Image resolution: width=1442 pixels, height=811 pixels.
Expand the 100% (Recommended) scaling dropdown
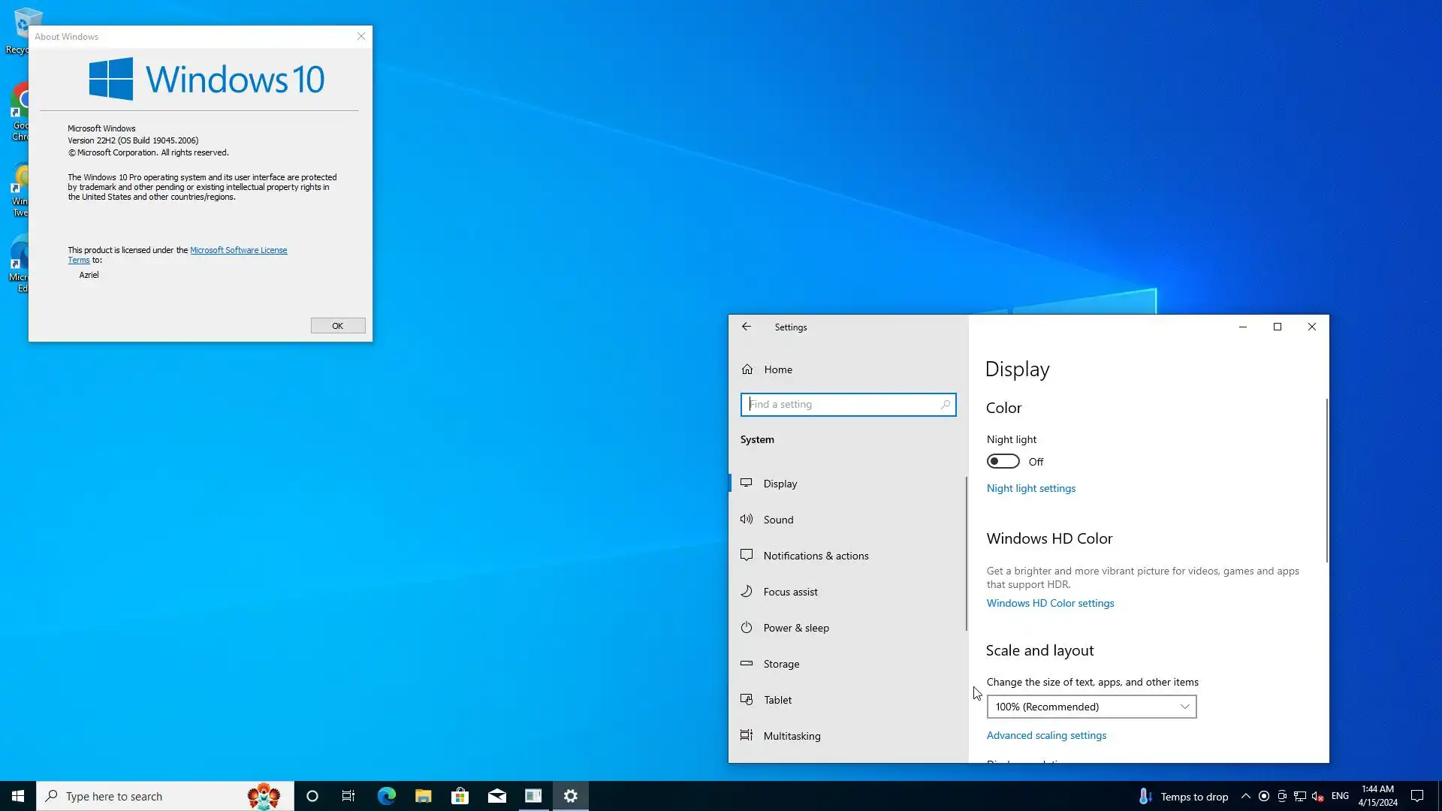(x=1091, y=707)
